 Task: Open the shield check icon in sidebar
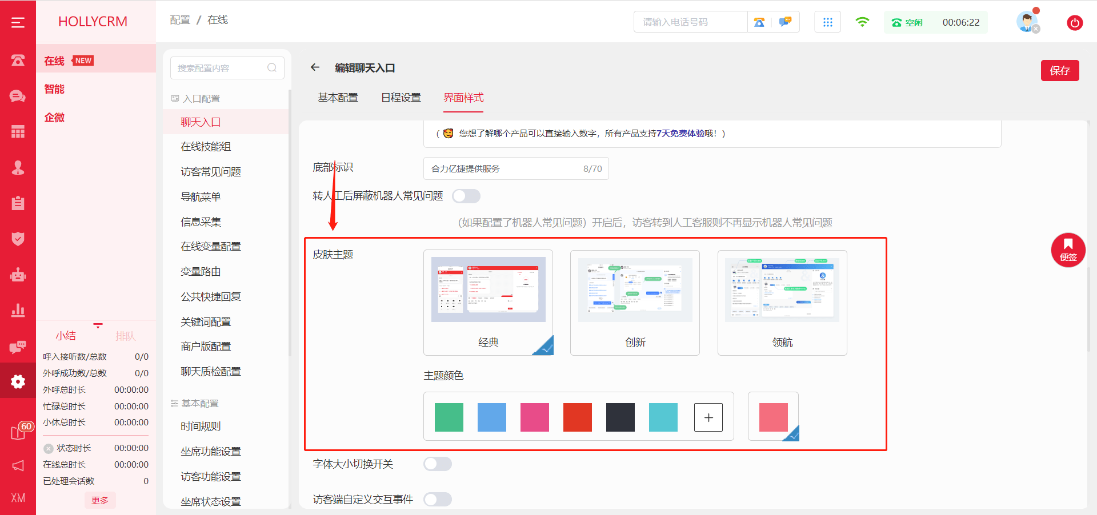pyautogui.click(x=18, y=239)
